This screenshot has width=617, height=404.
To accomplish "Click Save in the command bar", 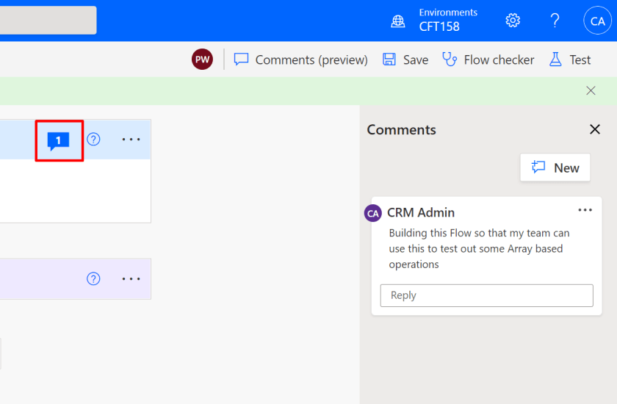I will click(x=406, y=59).
